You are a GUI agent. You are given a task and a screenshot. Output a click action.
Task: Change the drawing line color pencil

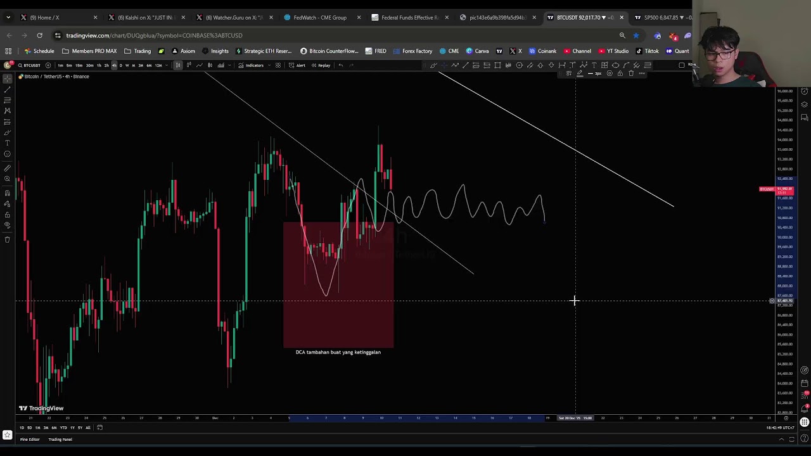(580, 73)
